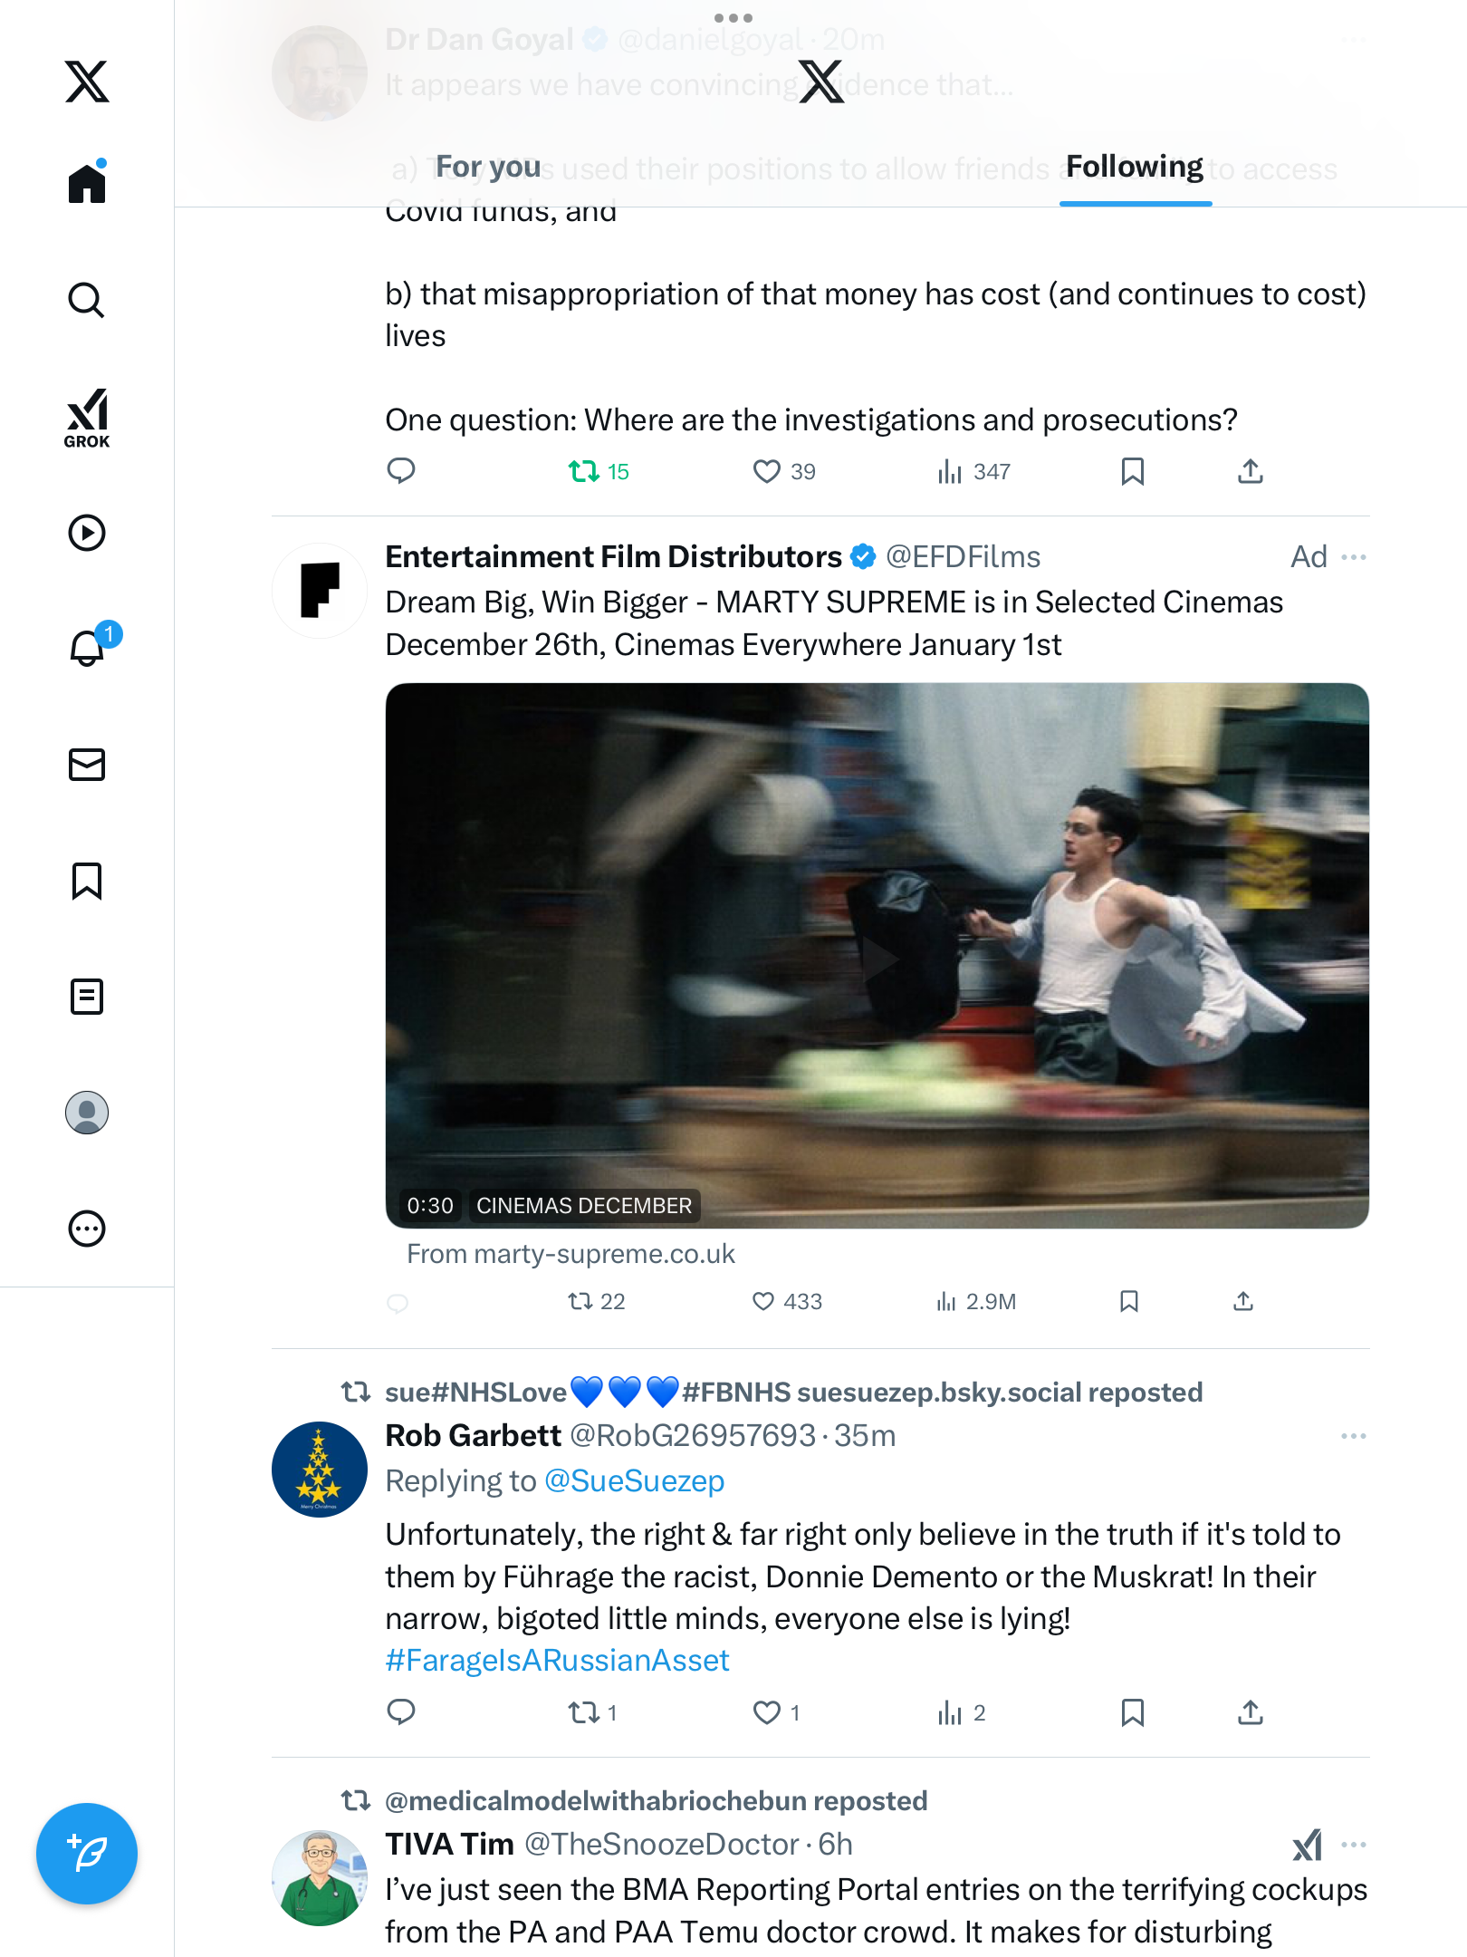Open the video tab in sidebar
Viewport: 1467px width, 1957px height.
pyautogui.click(x=87, y=533)
